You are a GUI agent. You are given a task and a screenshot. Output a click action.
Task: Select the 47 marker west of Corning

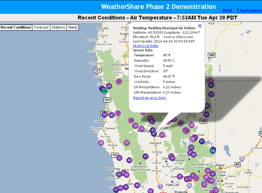point(146,156)
